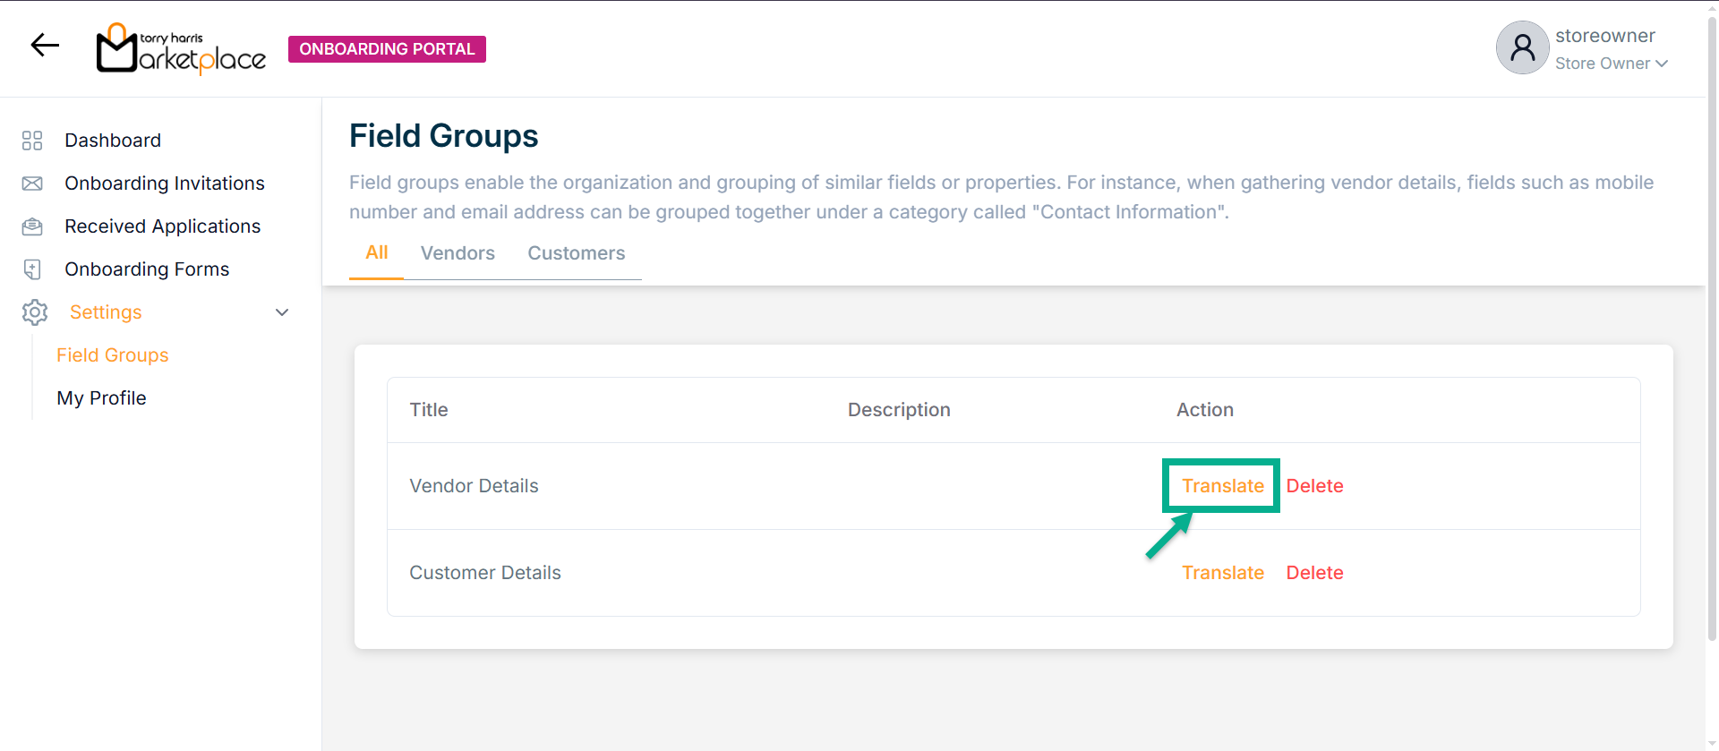Click the Onboarding Forms document icon
1719x751 pixels.
click(32, 269)
